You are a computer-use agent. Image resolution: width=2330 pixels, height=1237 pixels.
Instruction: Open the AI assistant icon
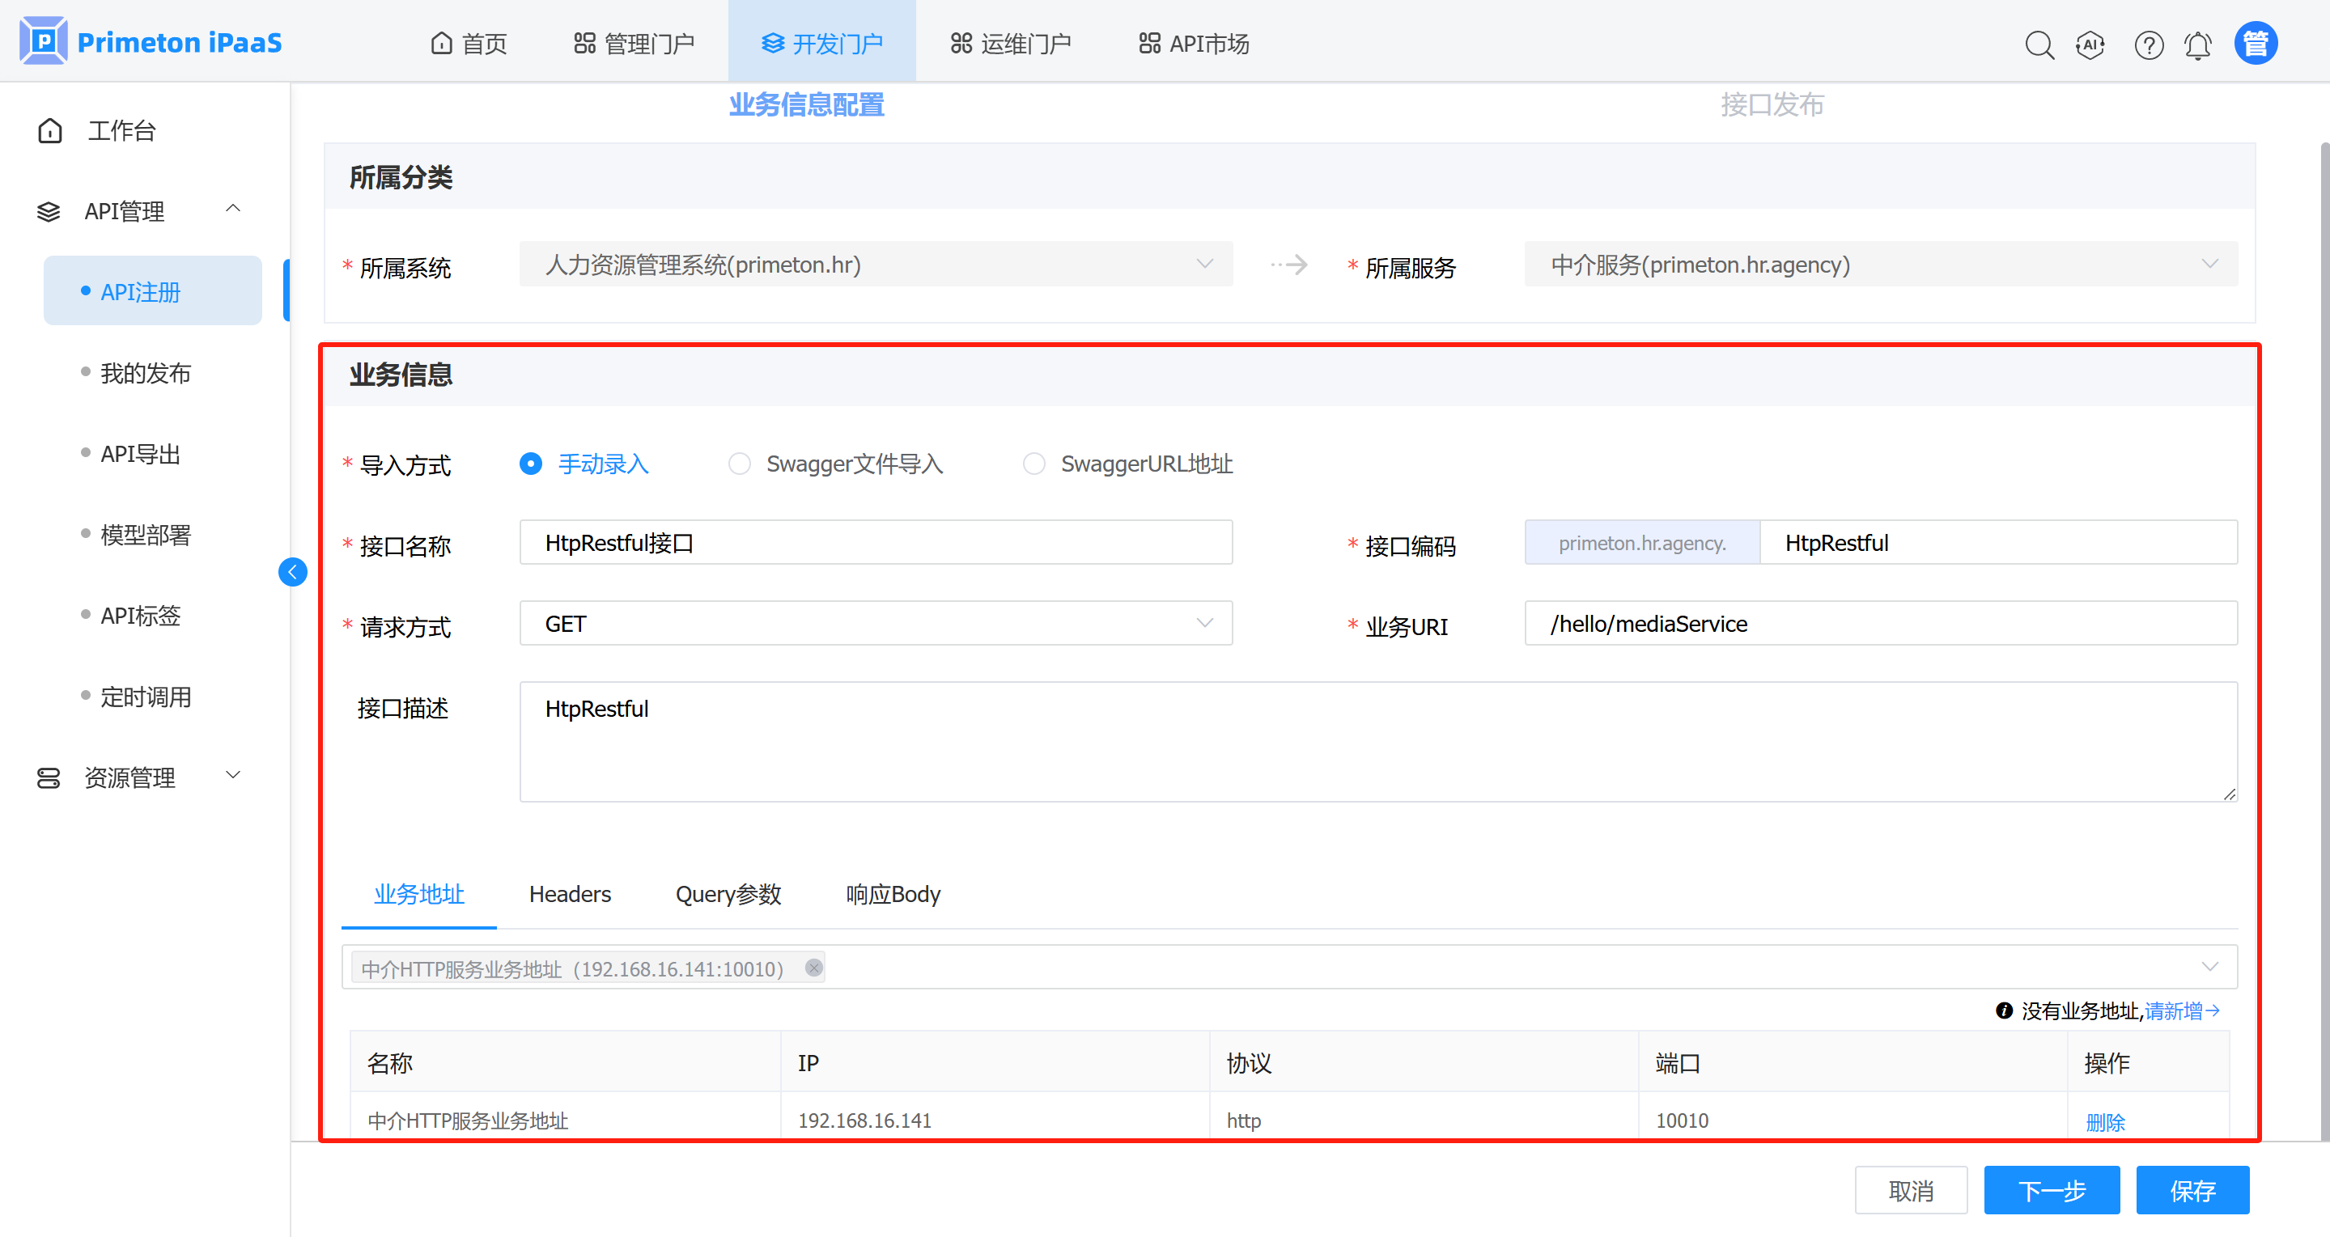(x=2090, y=44)
